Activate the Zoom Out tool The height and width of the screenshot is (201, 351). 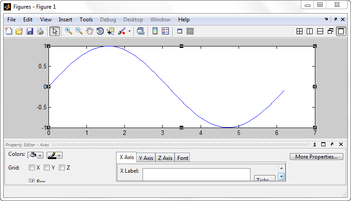coord(79,31)
